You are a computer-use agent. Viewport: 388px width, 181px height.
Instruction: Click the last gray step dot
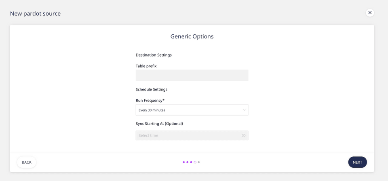point(199,162)
